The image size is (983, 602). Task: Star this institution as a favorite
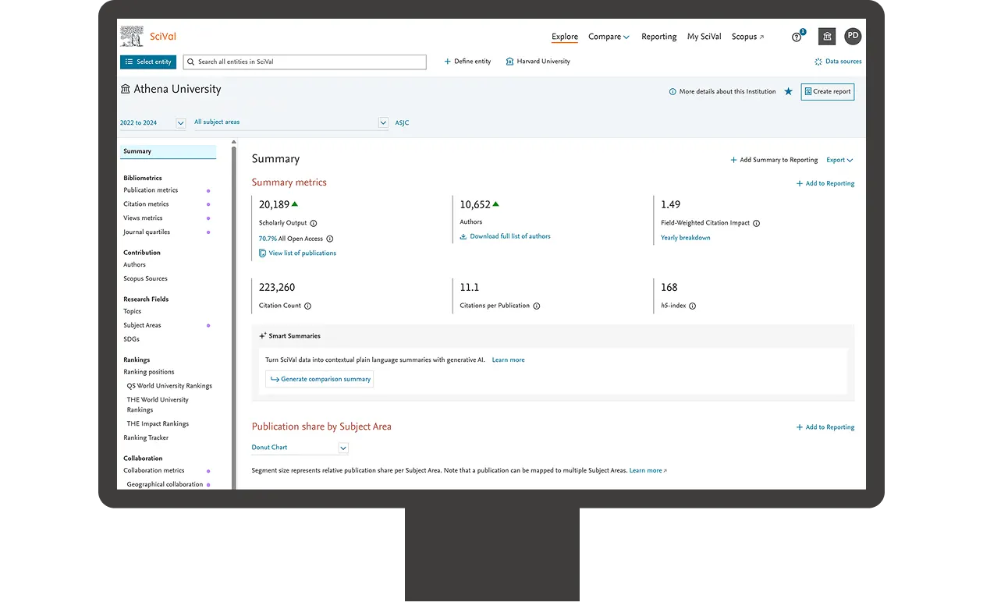pos(788,91)
